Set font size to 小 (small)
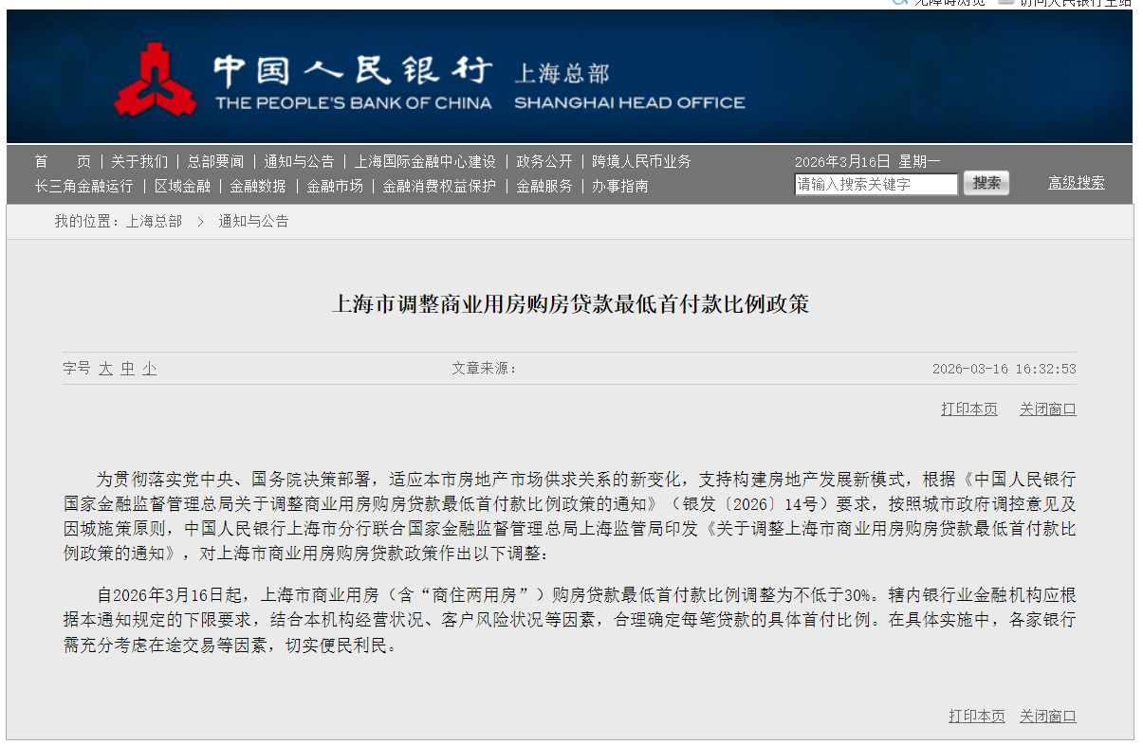This screenshot has height=745, width=1143. 149,369
